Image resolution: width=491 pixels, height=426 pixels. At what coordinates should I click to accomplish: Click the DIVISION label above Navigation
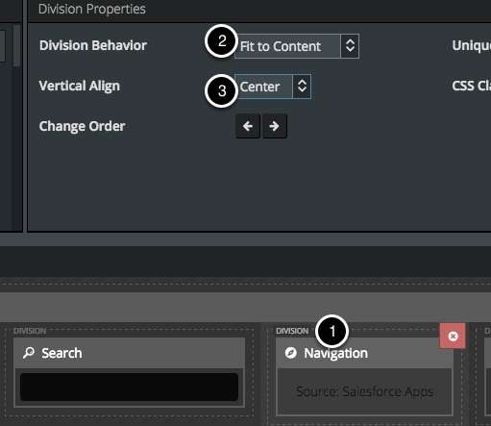(x=292, y=331)
